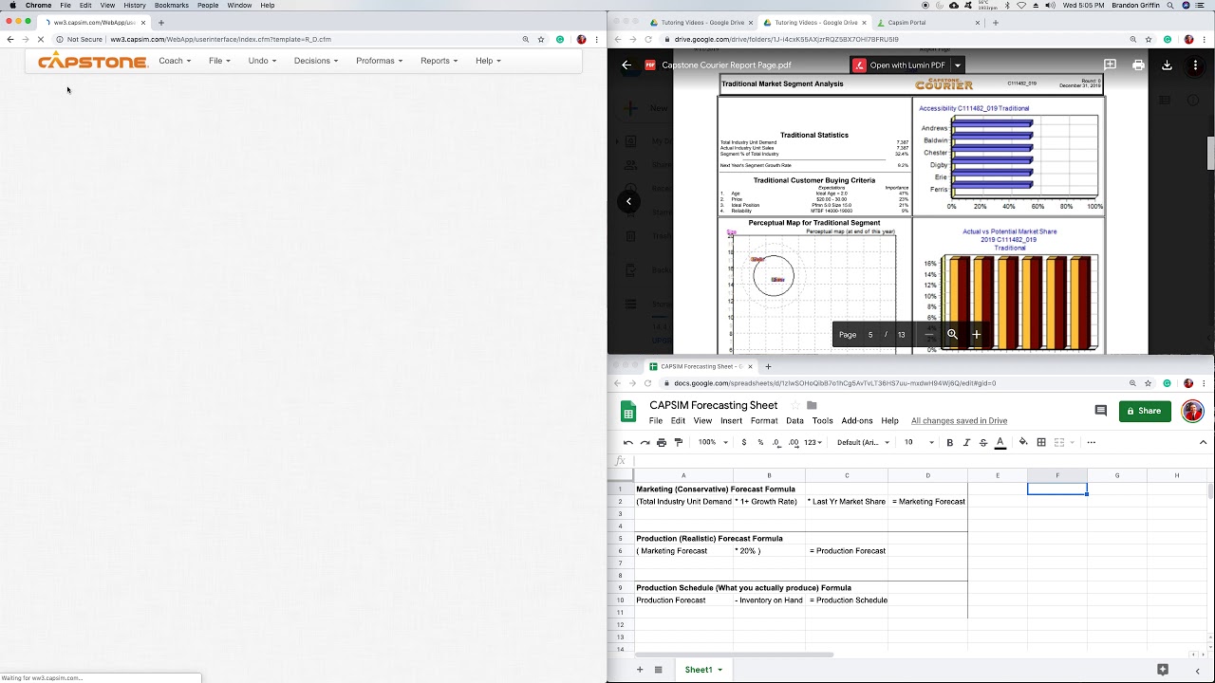Go back from PDF preview in Drive
1215x683 pixels.
pyautogui.click(x=626, y=65)
